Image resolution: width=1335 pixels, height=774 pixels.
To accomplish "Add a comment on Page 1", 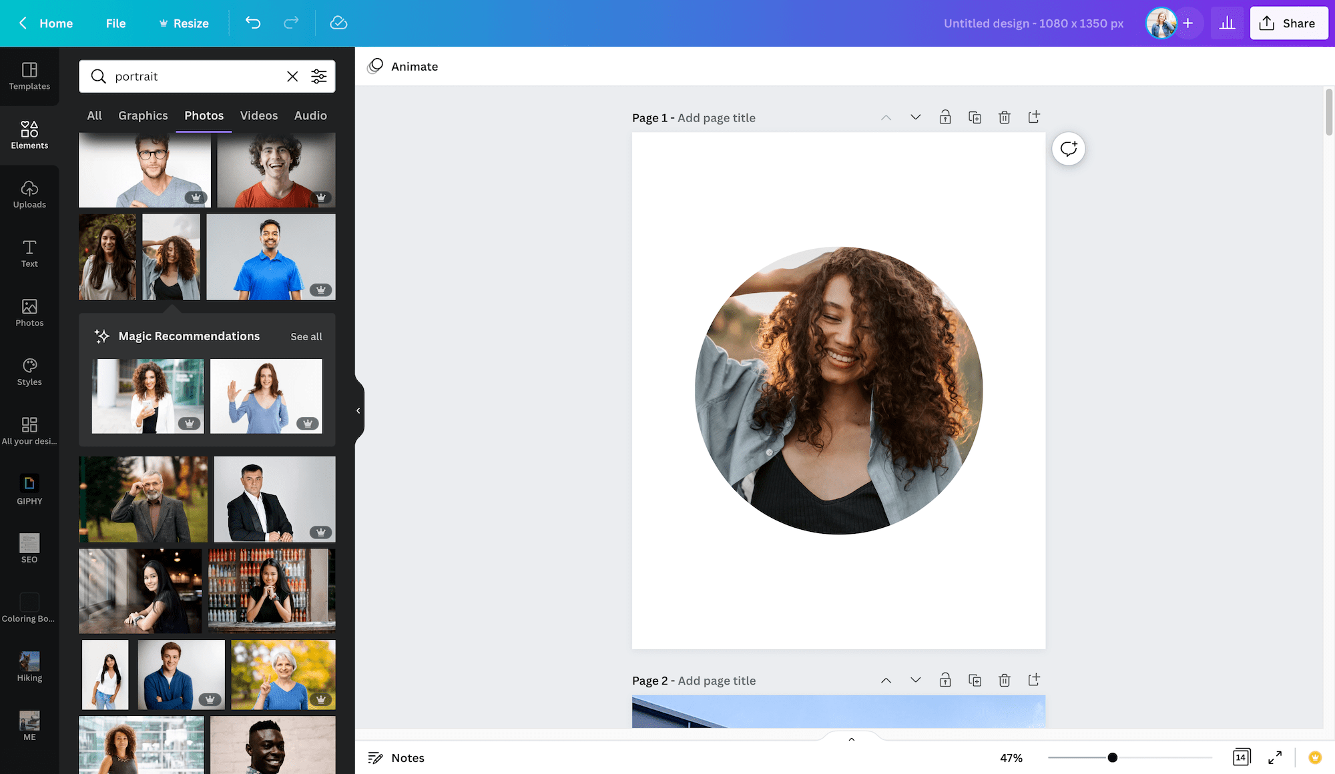I will click(x=1068, y=148).
